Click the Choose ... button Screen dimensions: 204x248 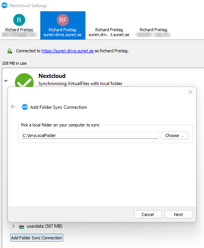(x=175, y=135)
